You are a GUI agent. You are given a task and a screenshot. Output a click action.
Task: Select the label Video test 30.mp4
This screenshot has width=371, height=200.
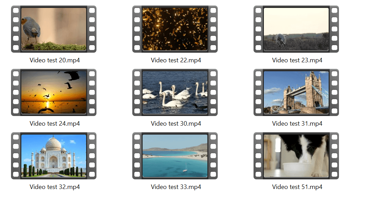pos(176,124)
